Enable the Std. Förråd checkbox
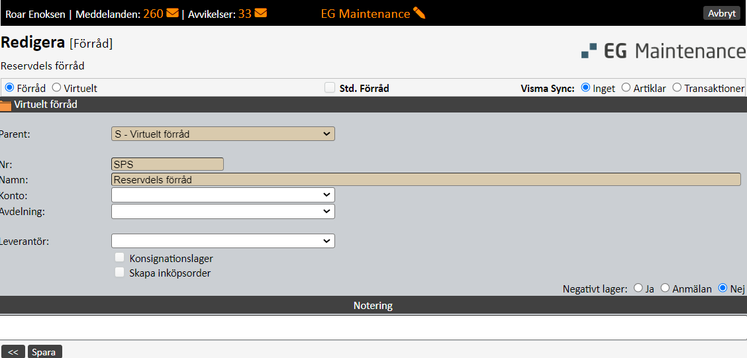This screenshot has height=358, width=747. coord(330,87)
